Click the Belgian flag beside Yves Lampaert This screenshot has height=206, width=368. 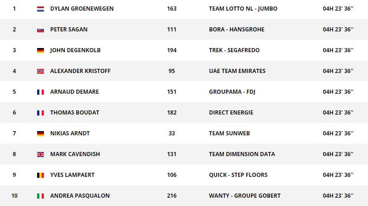click(x=40, y=175)
